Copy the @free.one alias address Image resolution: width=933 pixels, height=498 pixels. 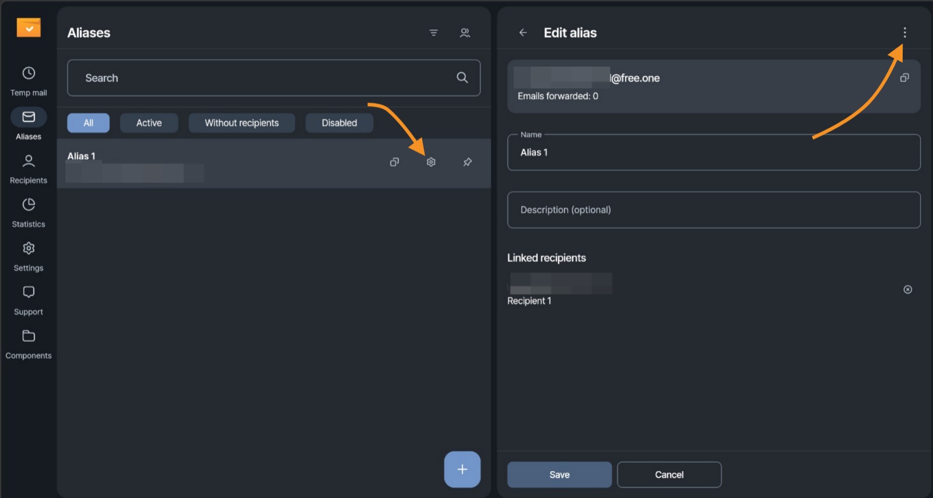[904, 78]
